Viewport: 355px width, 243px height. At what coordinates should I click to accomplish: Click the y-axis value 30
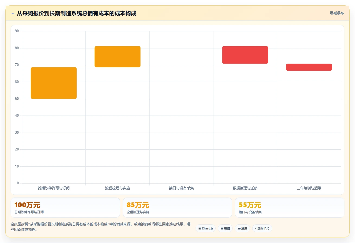17,133
